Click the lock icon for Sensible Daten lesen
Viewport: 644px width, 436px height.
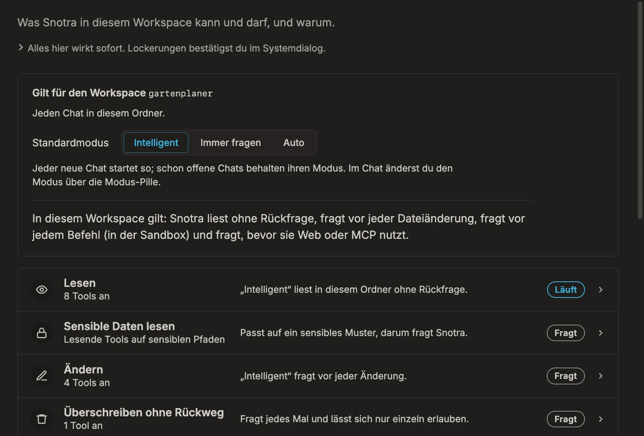coord(42,333)
